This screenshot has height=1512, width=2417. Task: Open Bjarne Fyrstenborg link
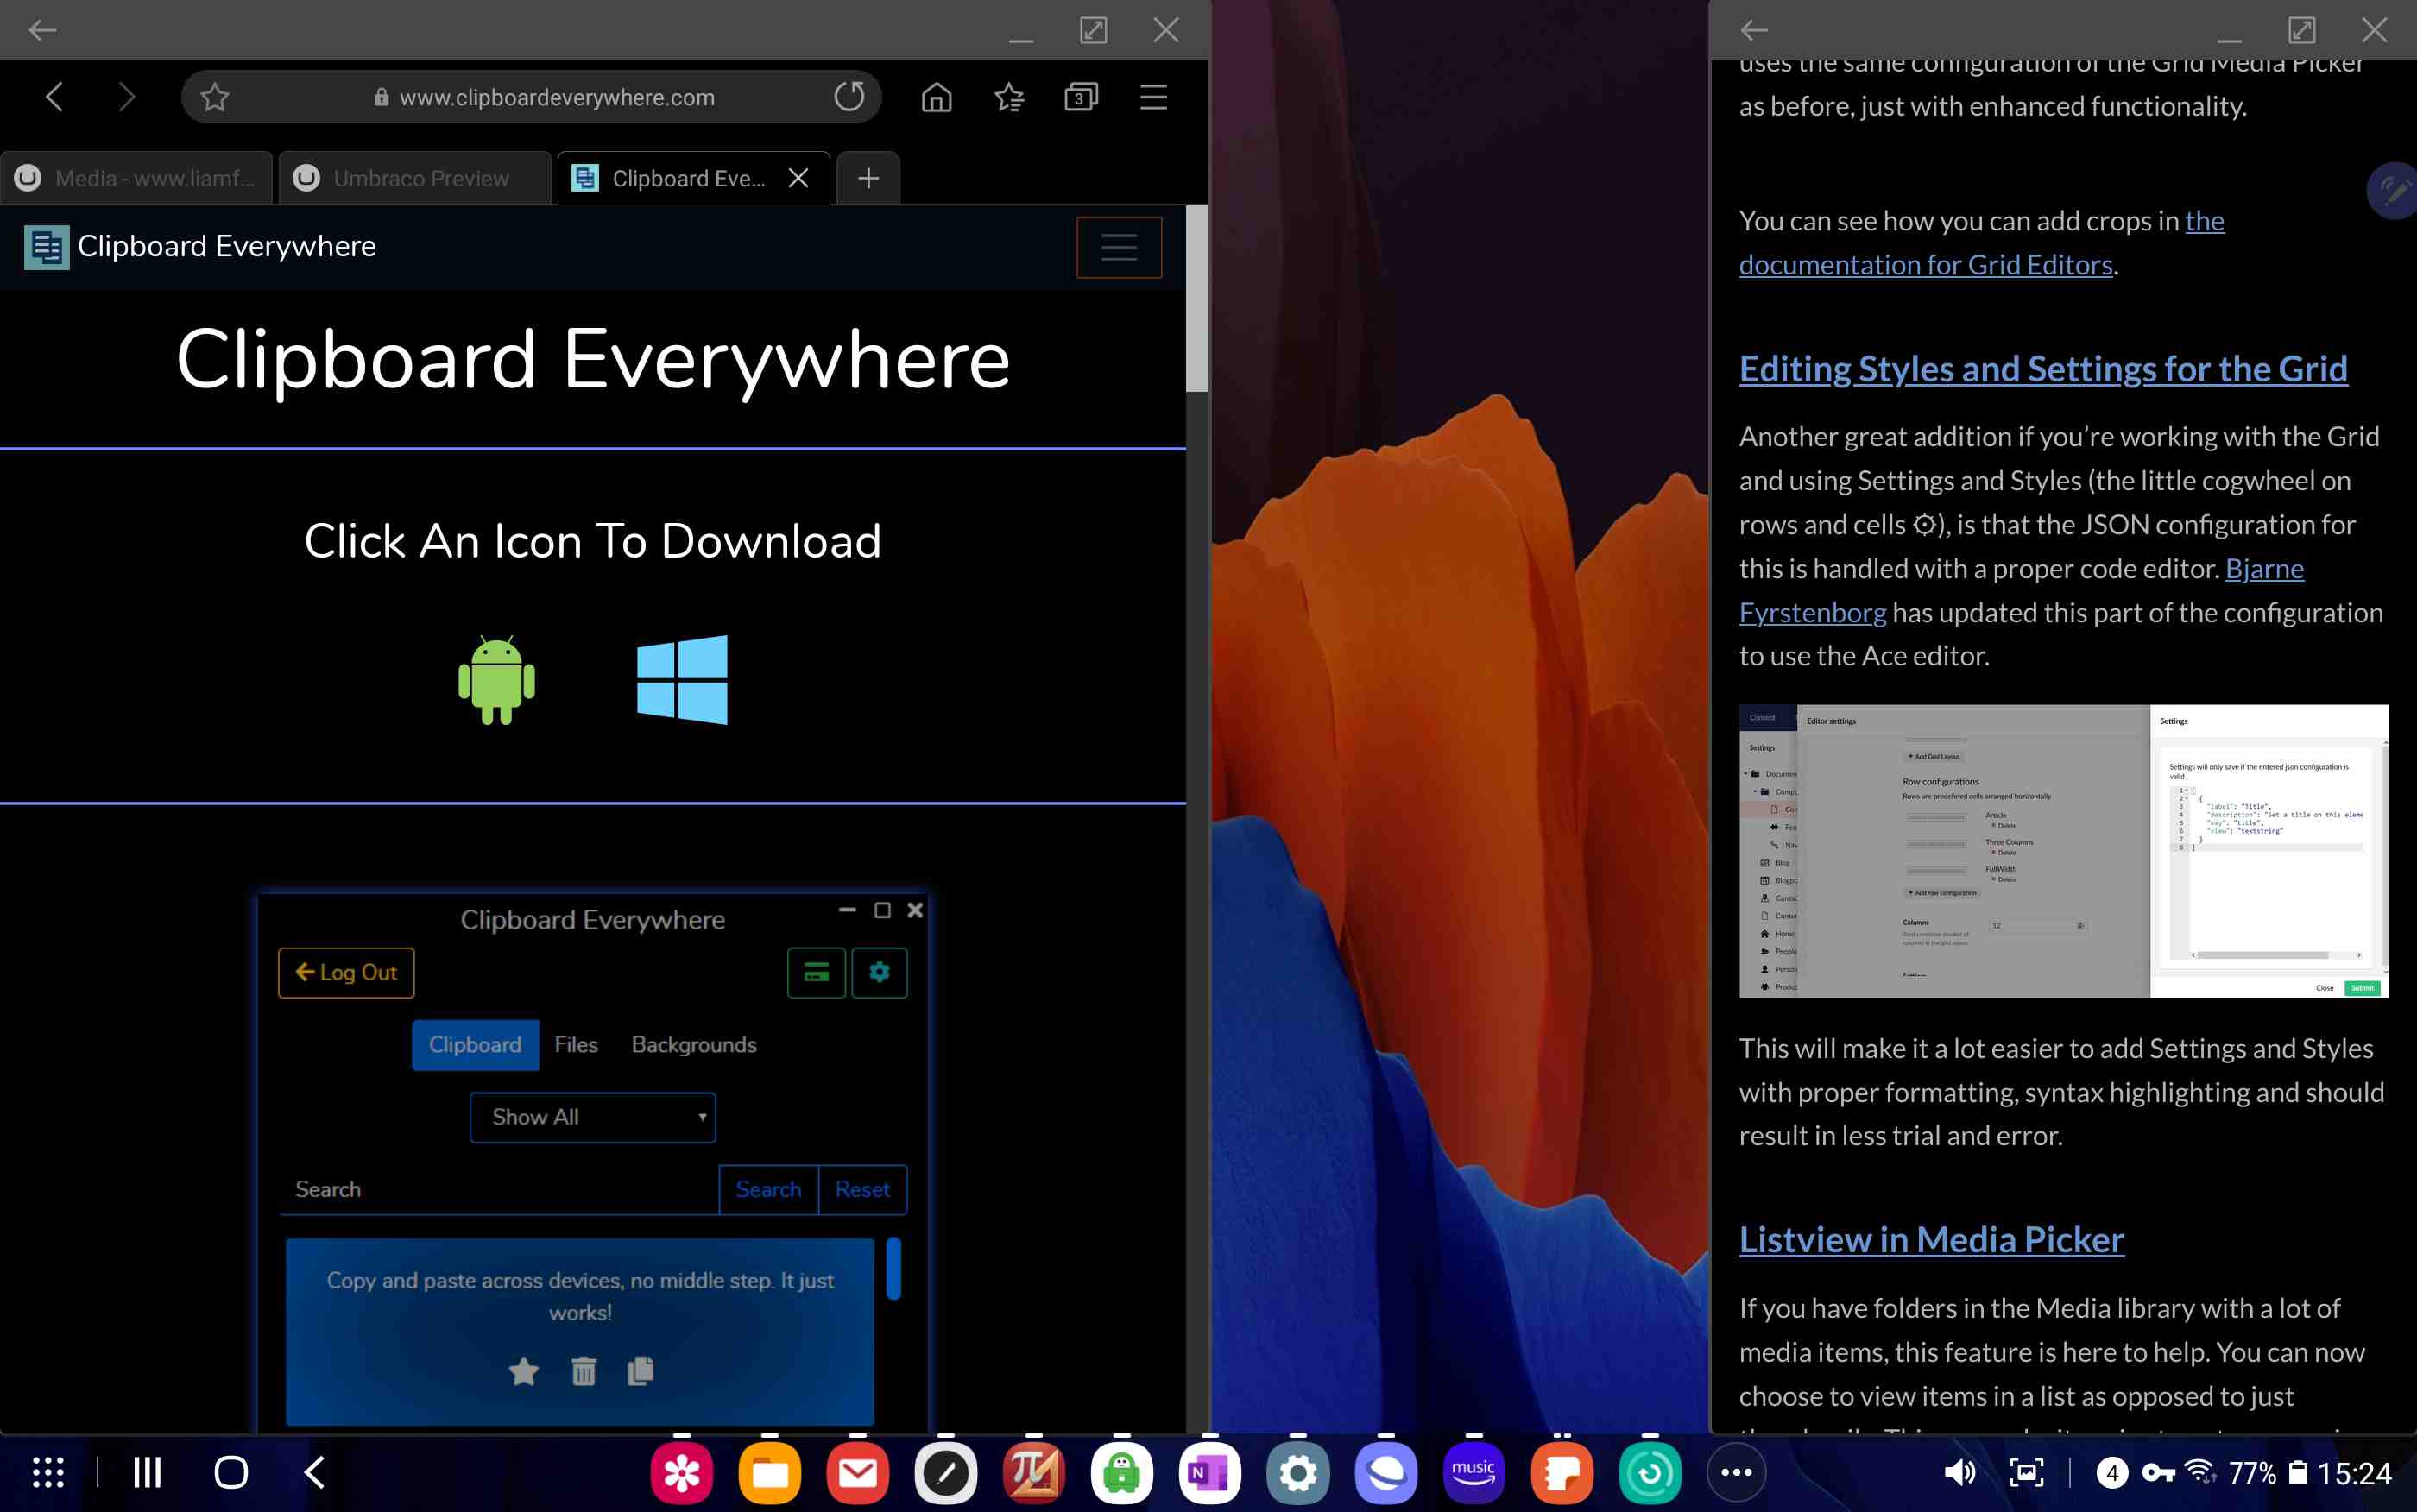click(1812, 611)
